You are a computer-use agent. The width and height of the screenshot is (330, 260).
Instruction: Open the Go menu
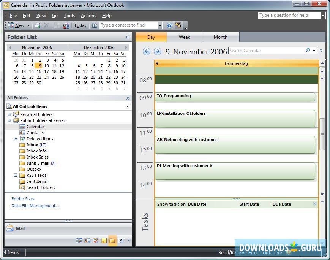[55, 16]
